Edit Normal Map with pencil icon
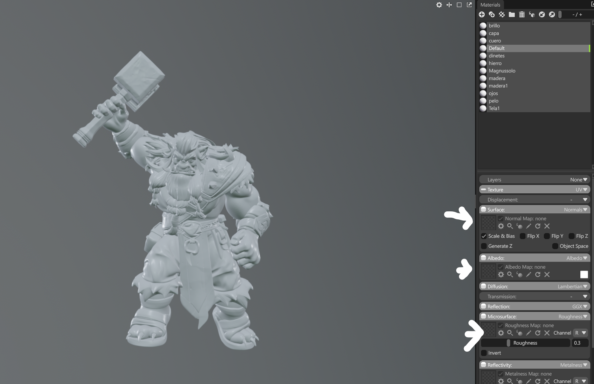594x384 pixels. [528, 226]
